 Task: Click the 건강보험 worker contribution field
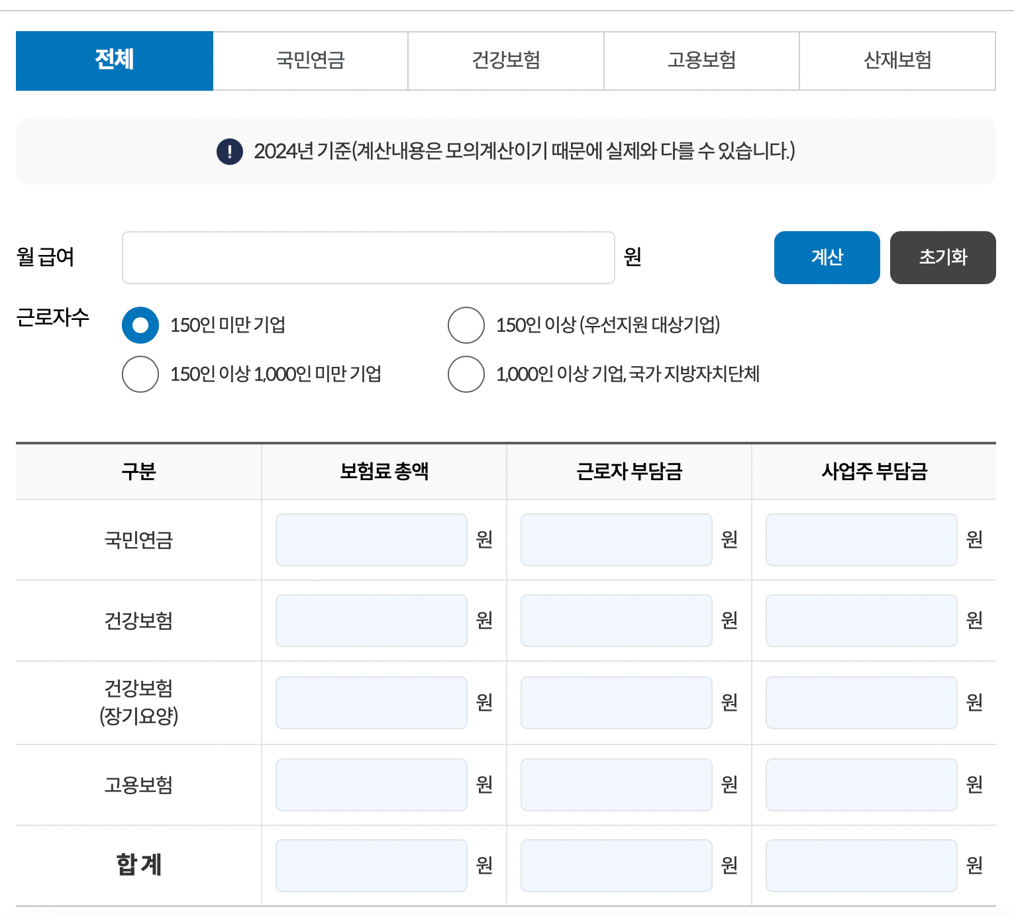[615, 621]
